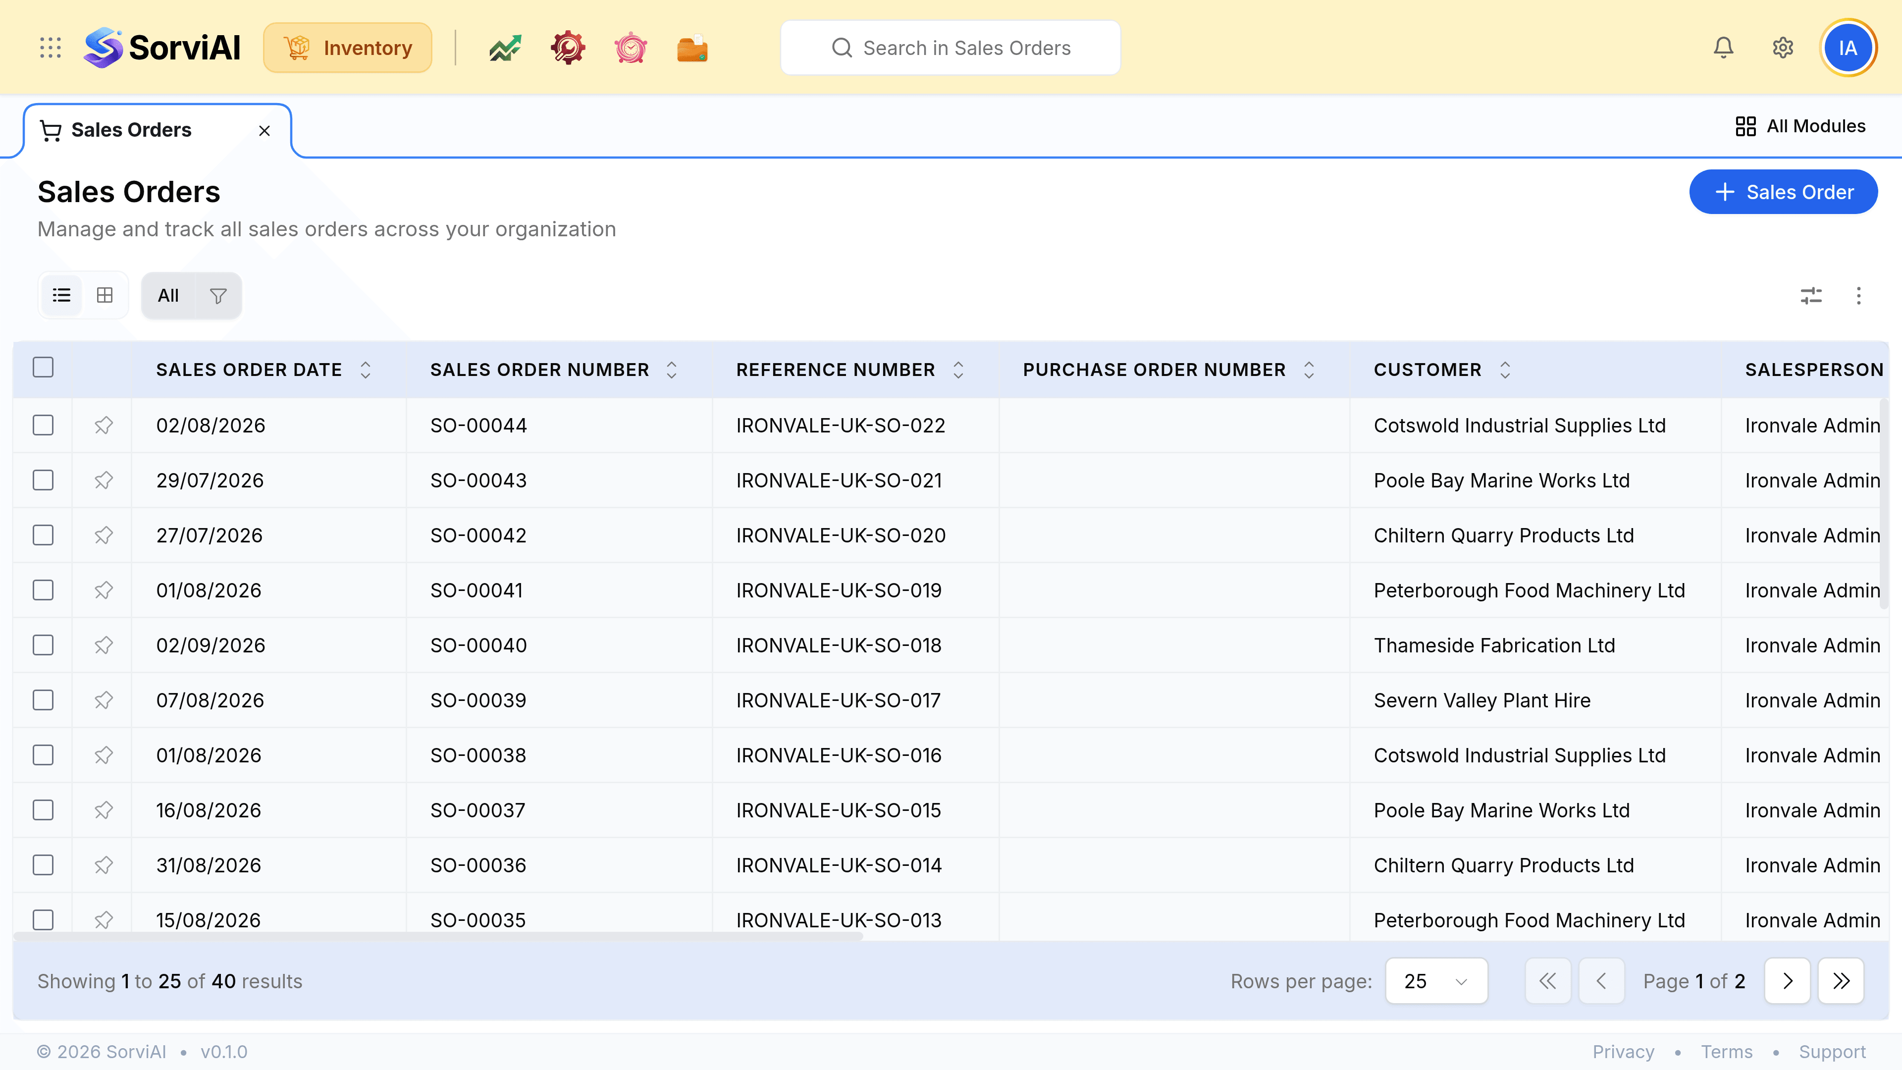Open notifications bell

click(x=1723, y=48)
